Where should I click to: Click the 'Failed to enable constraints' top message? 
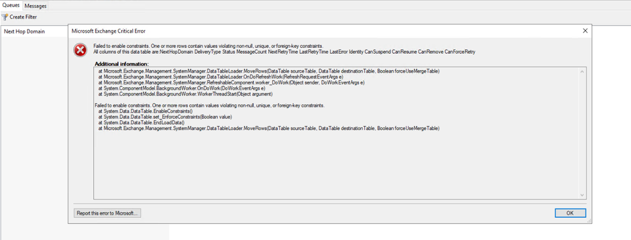coord(208,46)
